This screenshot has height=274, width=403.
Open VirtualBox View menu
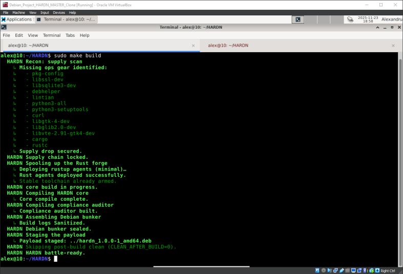pos(33,12)
